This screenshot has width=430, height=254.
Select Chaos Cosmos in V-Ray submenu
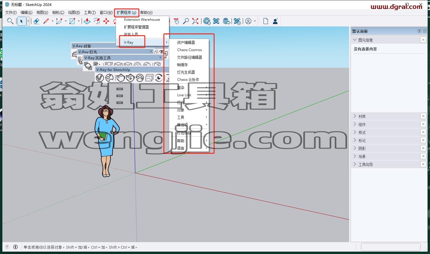[189, 50]
